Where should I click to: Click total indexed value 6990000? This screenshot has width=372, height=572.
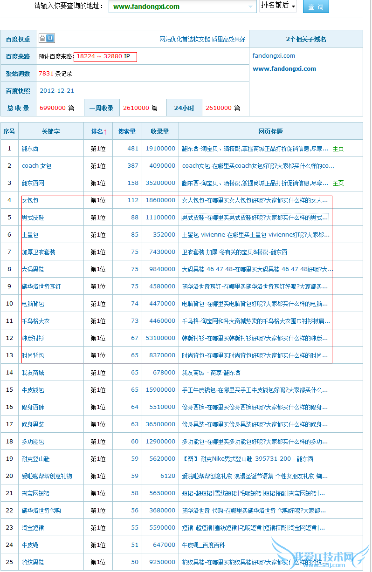pos(53,108)
